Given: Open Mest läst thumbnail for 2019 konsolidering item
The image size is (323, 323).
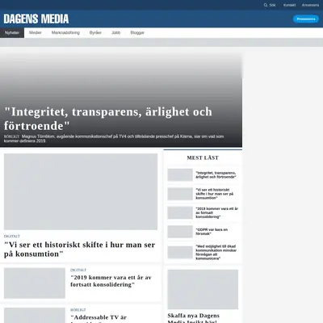Looking at the screenshot, I should pyautogui.click(x=180, y=213).
